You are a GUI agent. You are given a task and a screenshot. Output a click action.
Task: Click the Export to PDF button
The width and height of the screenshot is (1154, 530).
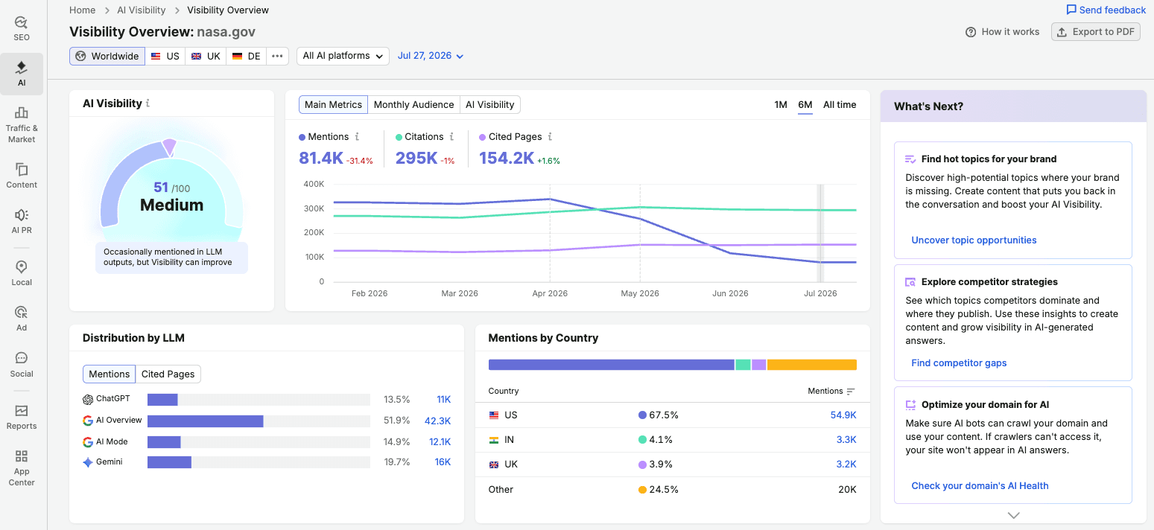point(1096,32)
